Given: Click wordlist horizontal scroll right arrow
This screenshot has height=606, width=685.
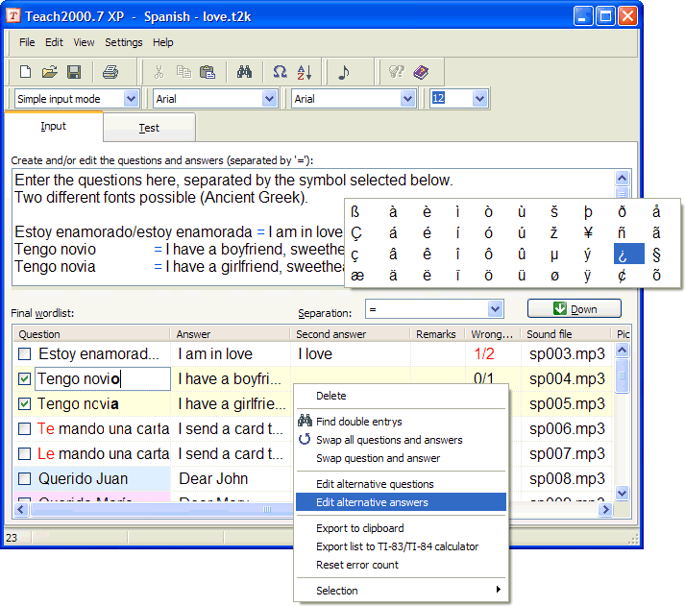Looking at the screenshot, I should pos(605,509).
